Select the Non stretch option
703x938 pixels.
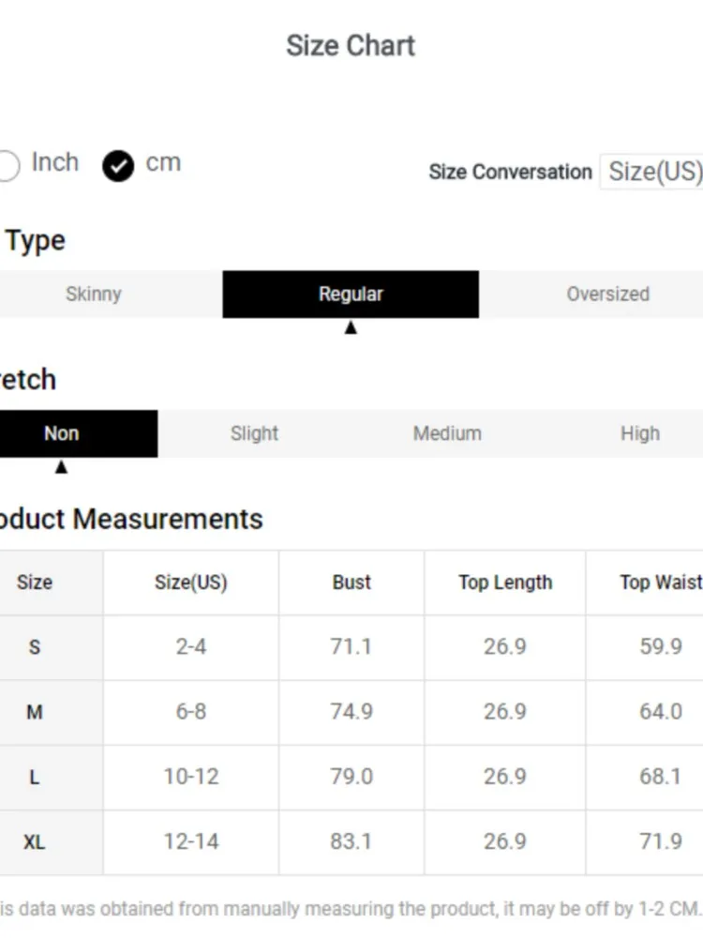[62, 433]
